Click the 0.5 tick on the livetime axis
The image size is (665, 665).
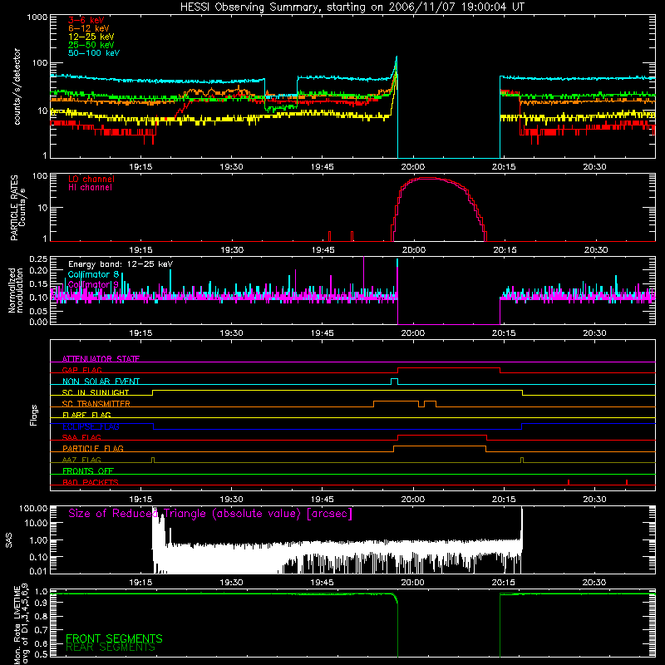(x=41, y=654)
